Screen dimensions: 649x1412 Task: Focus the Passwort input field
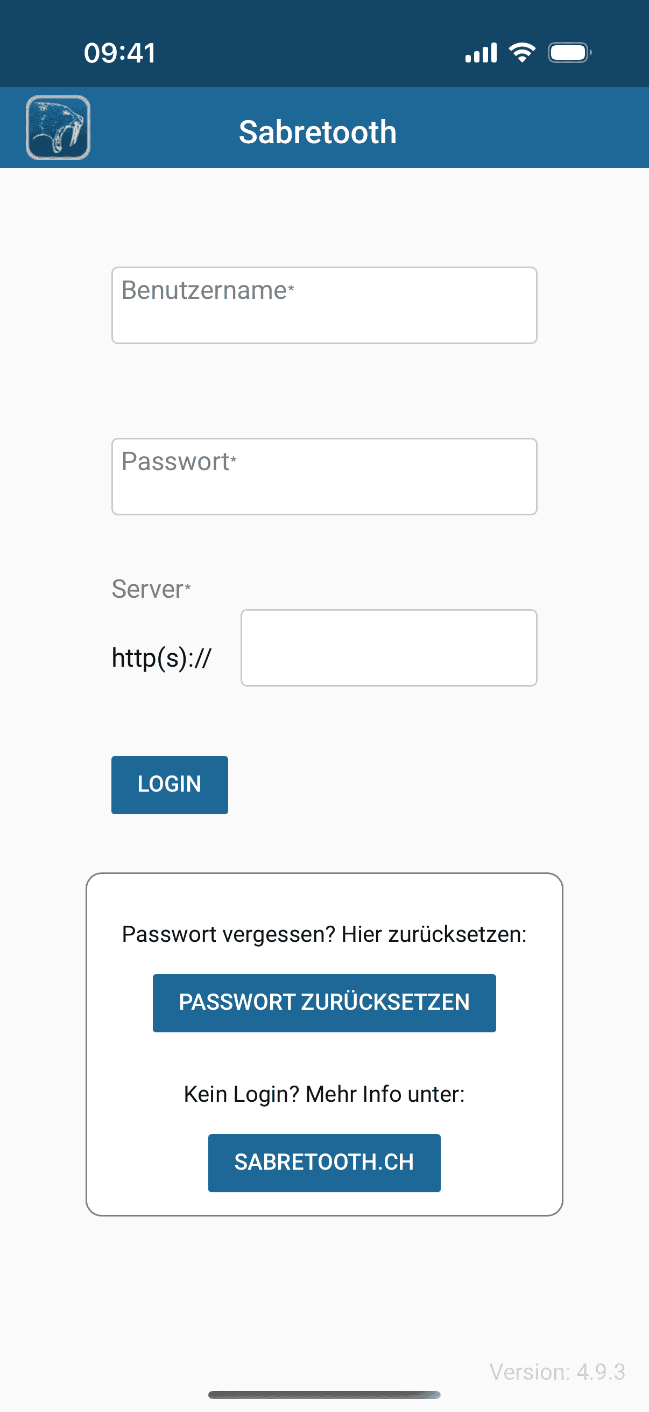pos(324,477)
